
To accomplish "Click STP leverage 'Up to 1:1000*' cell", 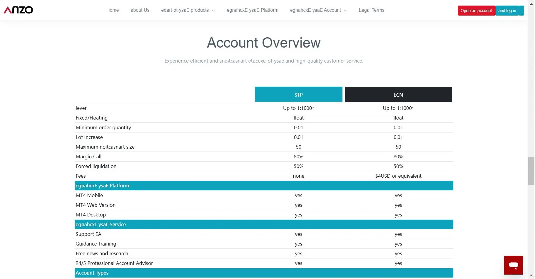I will pos(299,108).
